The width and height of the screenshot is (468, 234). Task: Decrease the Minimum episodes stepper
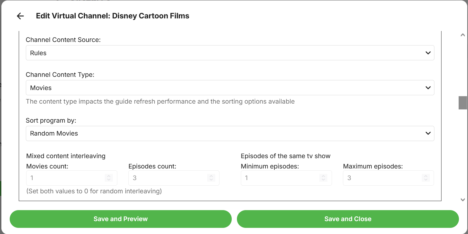click(323, 179)
